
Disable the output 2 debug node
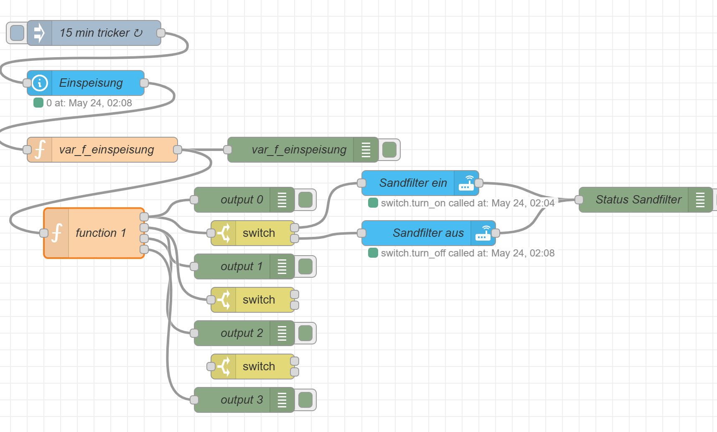305,333
